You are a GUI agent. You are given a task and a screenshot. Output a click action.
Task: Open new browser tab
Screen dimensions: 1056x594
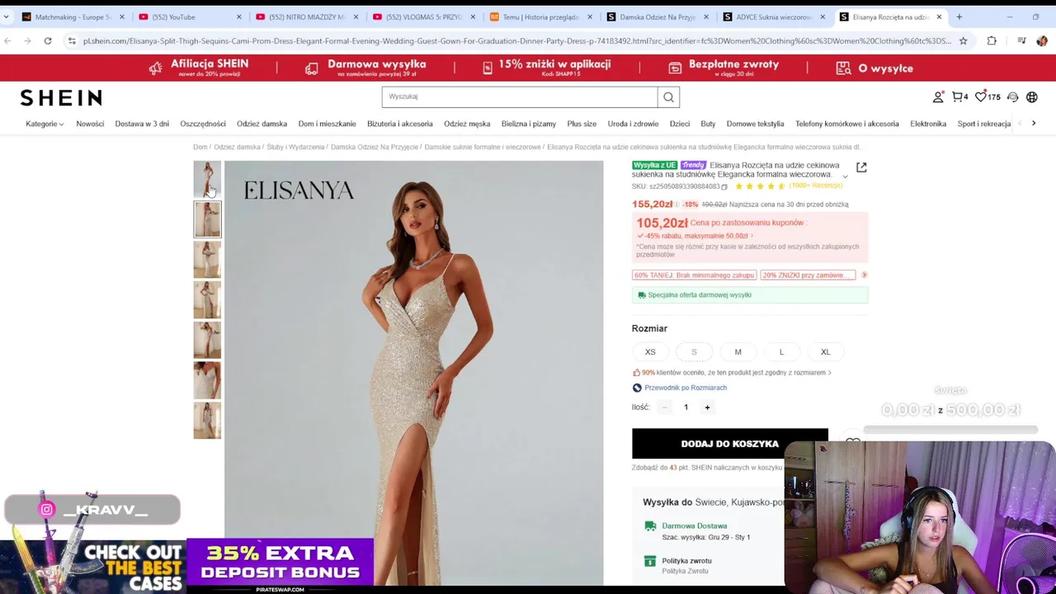pos(959,16)
